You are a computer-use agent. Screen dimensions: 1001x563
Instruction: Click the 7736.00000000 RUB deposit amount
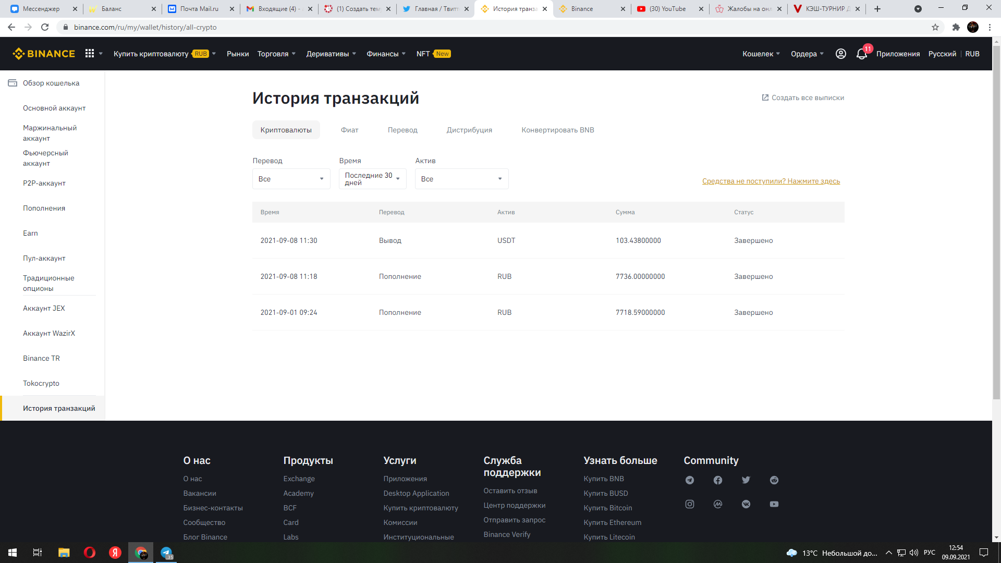640,276
